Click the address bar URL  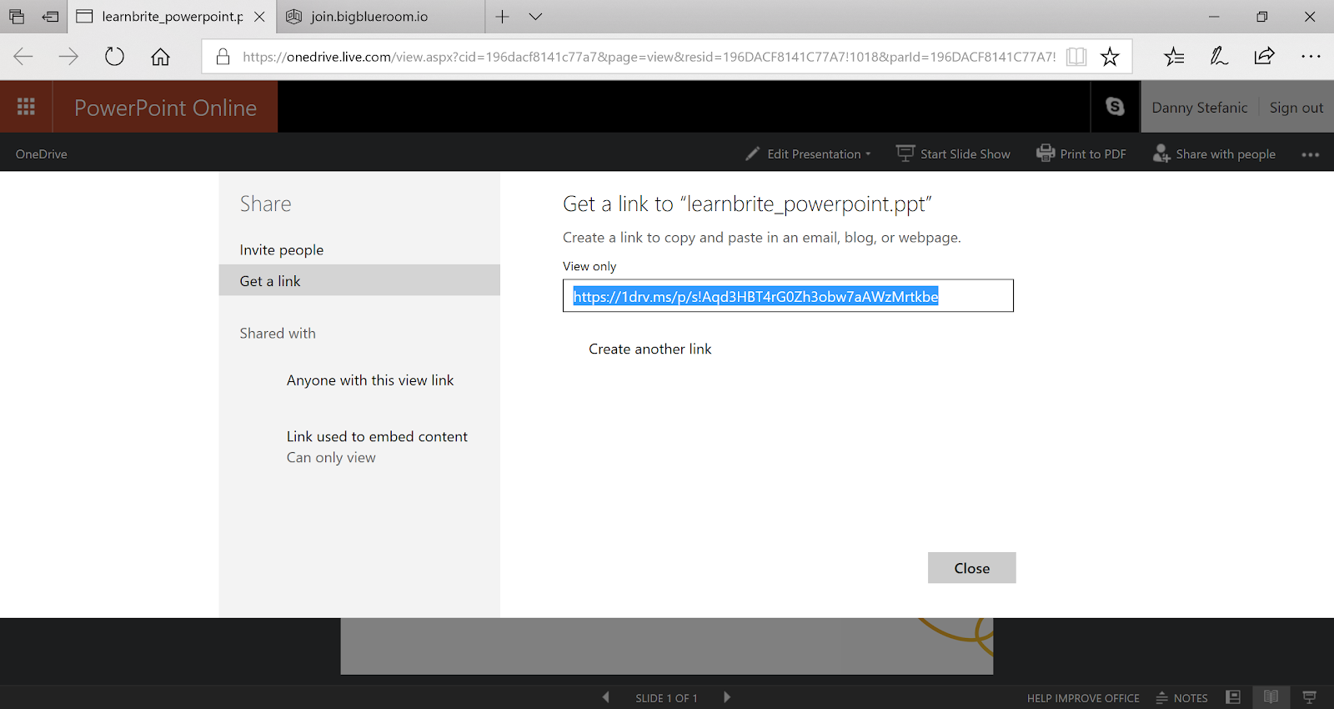click(x=649, y=57)
